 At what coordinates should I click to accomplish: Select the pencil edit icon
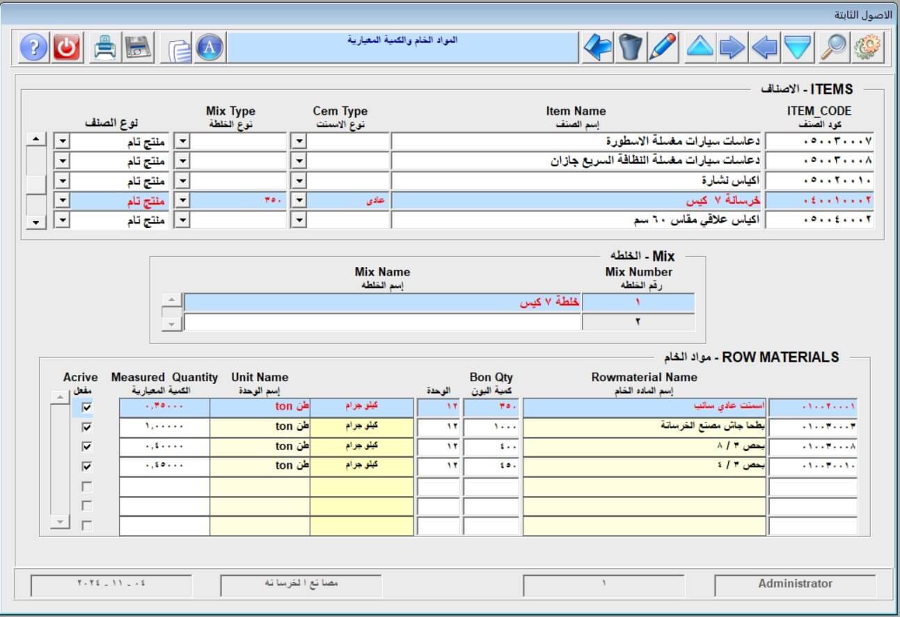click(663, 47)
